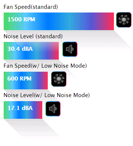Click the Noise Level (standard) heading
133x146 pixels.
(x=33, y=36)
